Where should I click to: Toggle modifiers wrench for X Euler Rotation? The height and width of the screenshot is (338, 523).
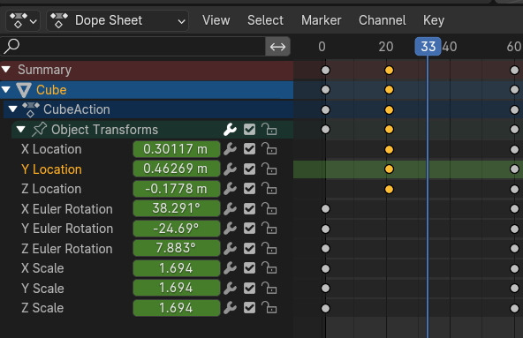point(231,209)
